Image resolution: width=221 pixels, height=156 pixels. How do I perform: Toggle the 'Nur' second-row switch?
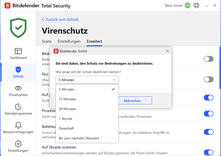click(209, 79)
